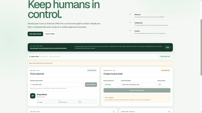
Task: Click the page vertical scrollbar thumb
Action: click(201, 47)
